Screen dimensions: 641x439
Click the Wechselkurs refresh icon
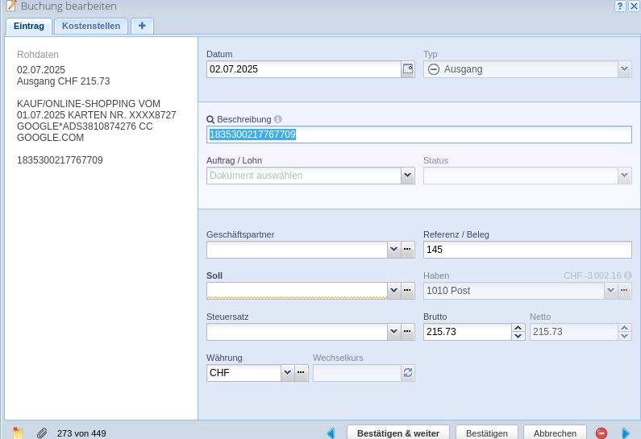[x=408, y=373]
